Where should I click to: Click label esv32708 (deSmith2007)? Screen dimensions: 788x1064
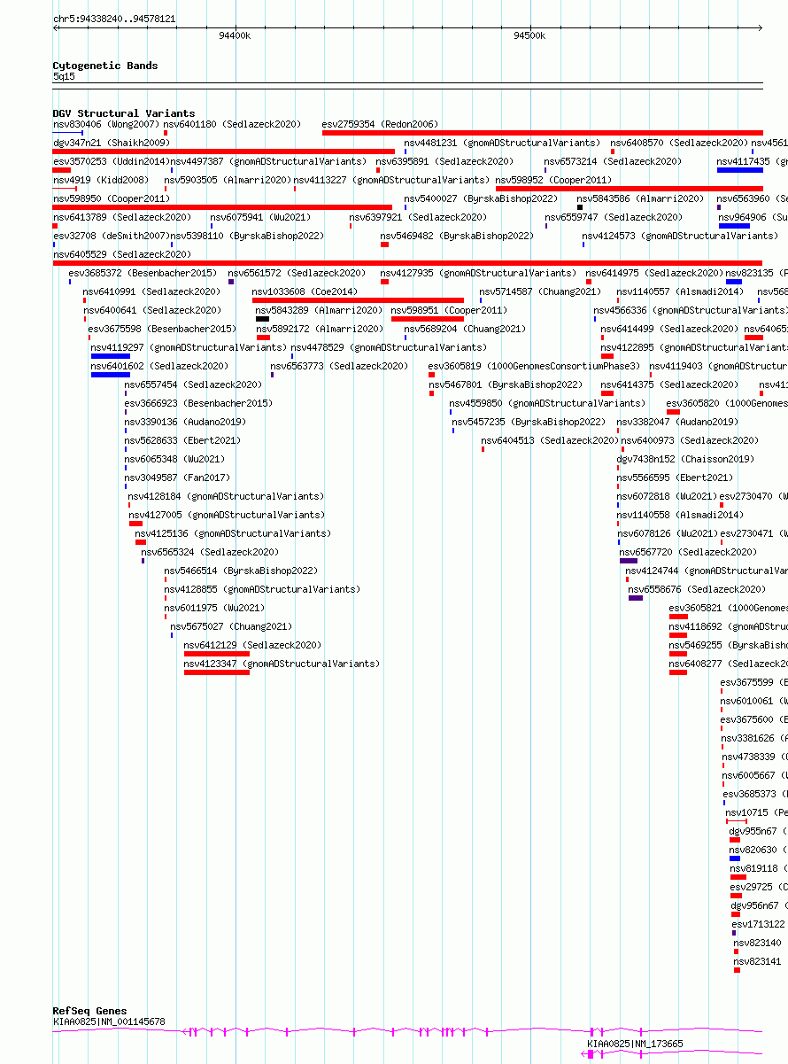click(111, 236)
